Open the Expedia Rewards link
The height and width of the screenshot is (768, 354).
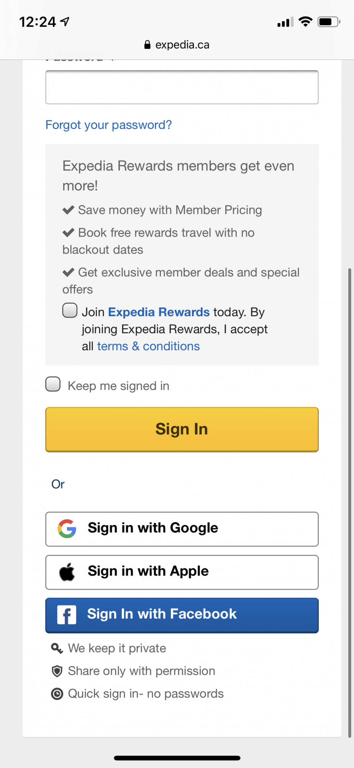pos(159,312)
